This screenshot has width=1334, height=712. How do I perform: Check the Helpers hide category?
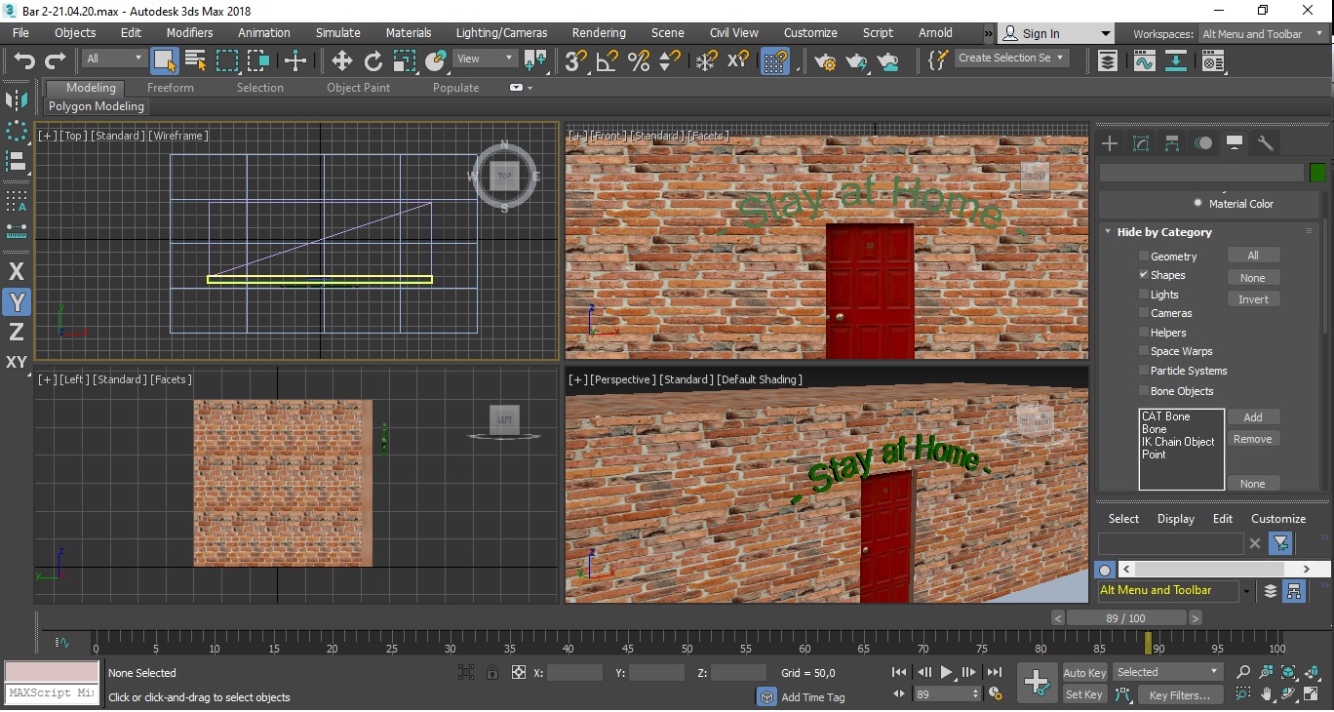1144,332
